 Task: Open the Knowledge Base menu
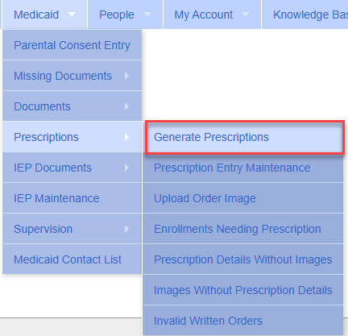pyautogui.click(x=305, y=15)
